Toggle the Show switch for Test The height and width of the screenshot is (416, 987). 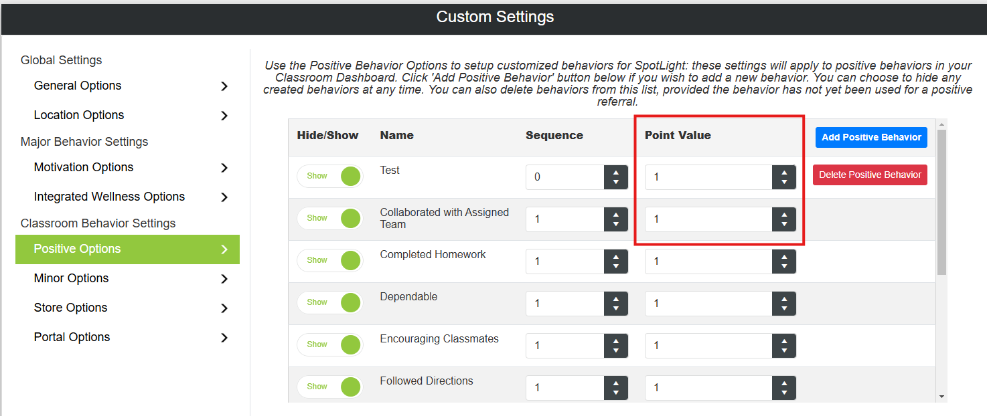tap(330, 177)
